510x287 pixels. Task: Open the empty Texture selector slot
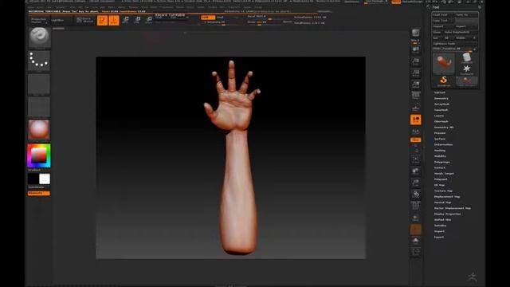click(x=39, y=107)
